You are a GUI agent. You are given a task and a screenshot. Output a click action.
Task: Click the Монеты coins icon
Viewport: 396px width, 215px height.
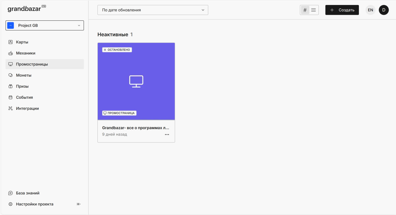(11, 75)
